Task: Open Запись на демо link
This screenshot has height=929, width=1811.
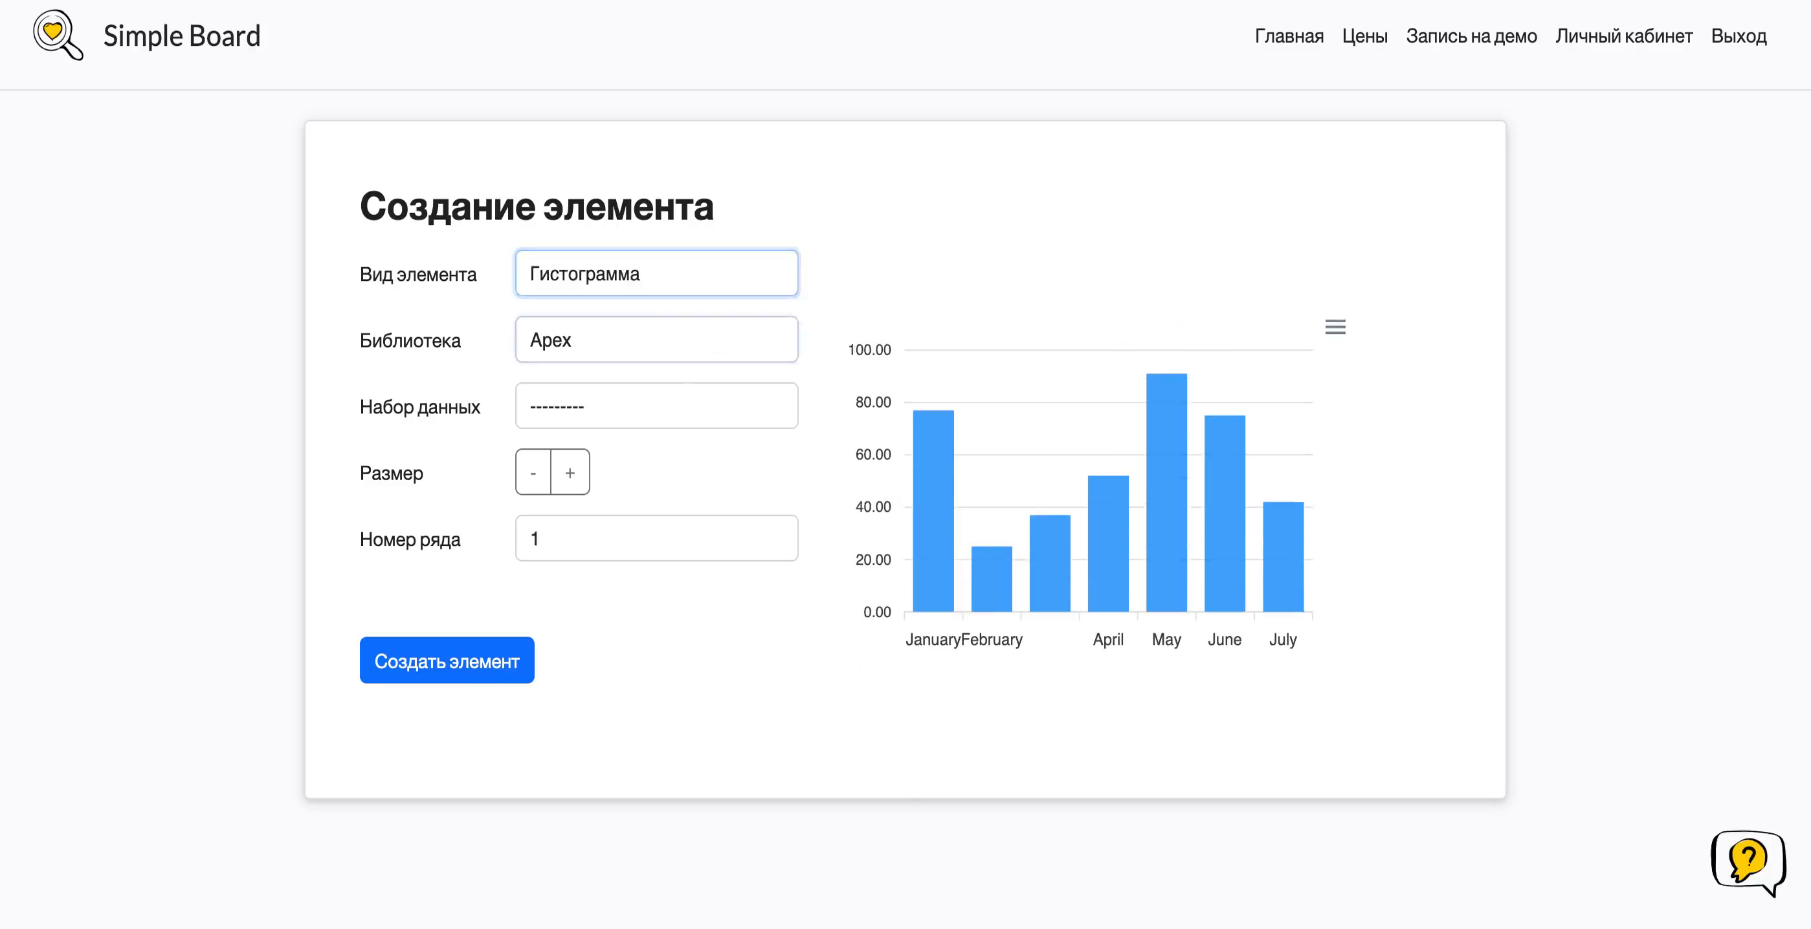Action: 1471,36
